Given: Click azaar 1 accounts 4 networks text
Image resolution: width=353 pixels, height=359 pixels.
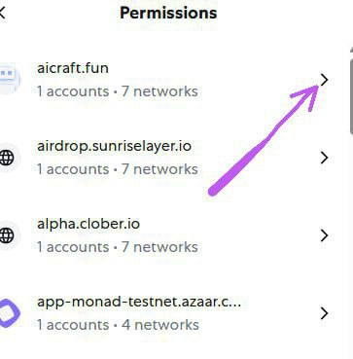Looking at the screenshot, I should [118, 325].
